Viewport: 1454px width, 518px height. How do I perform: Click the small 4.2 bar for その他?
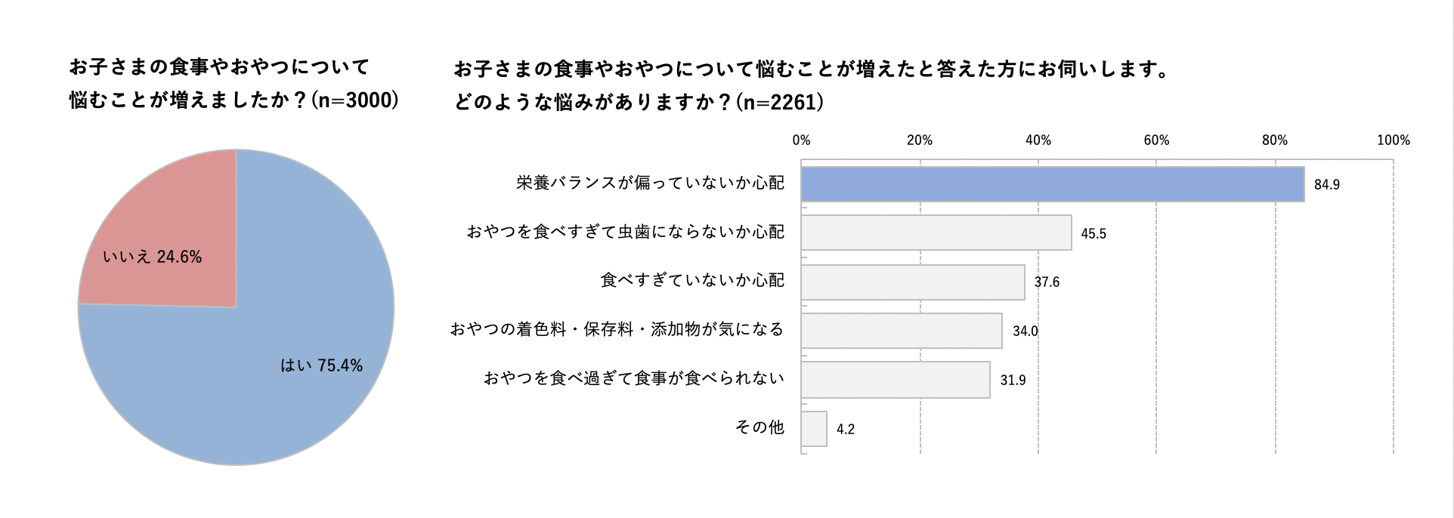(x=814, y=429)
